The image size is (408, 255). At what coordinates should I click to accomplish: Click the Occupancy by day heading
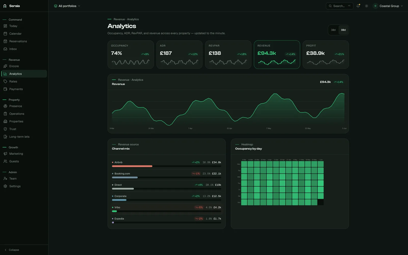[x=249, y=149]
